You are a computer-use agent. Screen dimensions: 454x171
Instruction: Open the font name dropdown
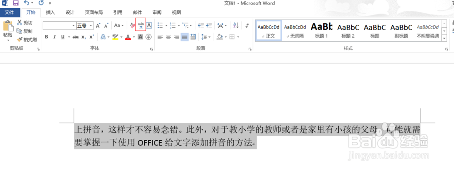tap(74, 26)
